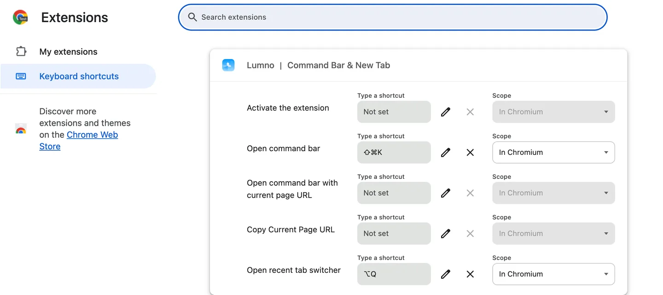Open Scope dropdown for Open command bar

click(x=553, y=152)
